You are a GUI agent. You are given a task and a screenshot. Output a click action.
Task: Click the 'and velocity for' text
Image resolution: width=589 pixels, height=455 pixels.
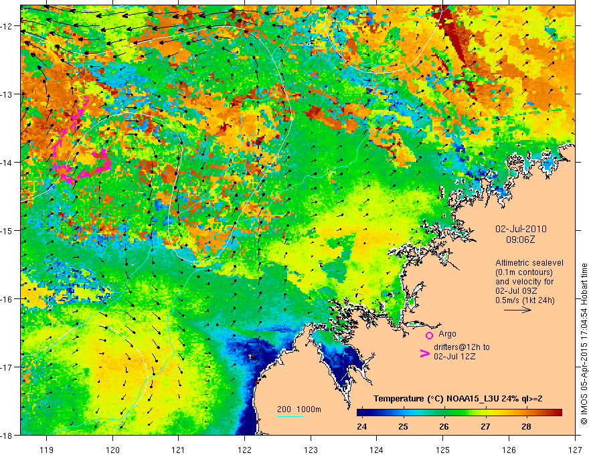coord(524,282)
